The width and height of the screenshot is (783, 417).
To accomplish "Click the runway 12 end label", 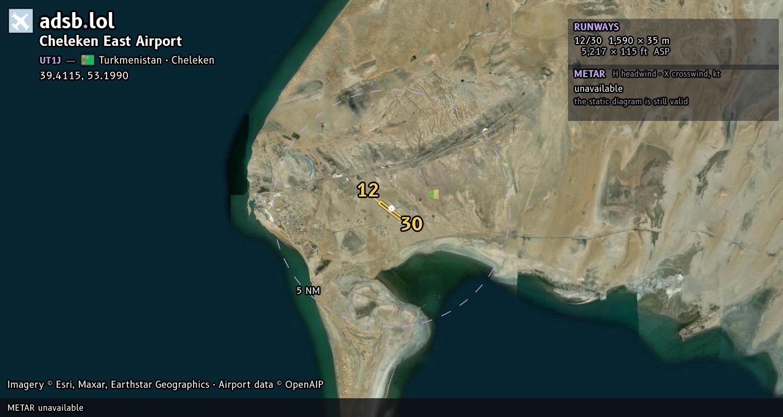I will 368,190.
